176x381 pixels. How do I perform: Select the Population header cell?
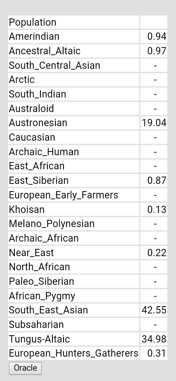click(x=74, y=22)
